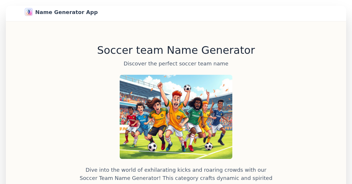
Task: Click the Name Generator App logo icon
Action: 29,12
